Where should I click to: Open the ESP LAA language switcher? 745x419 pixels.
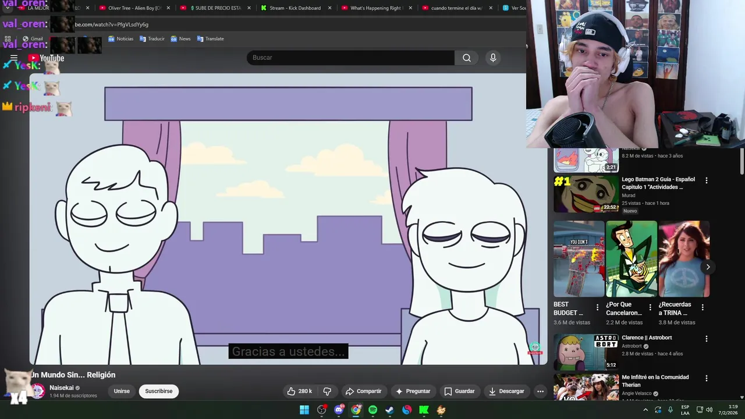[685, 410]
